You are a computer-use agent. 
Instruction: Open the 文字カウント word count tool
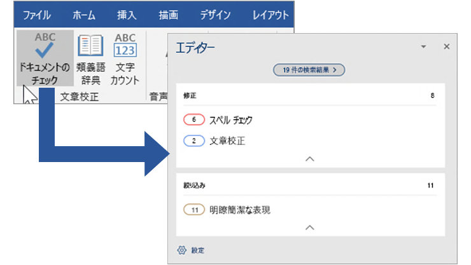click(125, 58)
